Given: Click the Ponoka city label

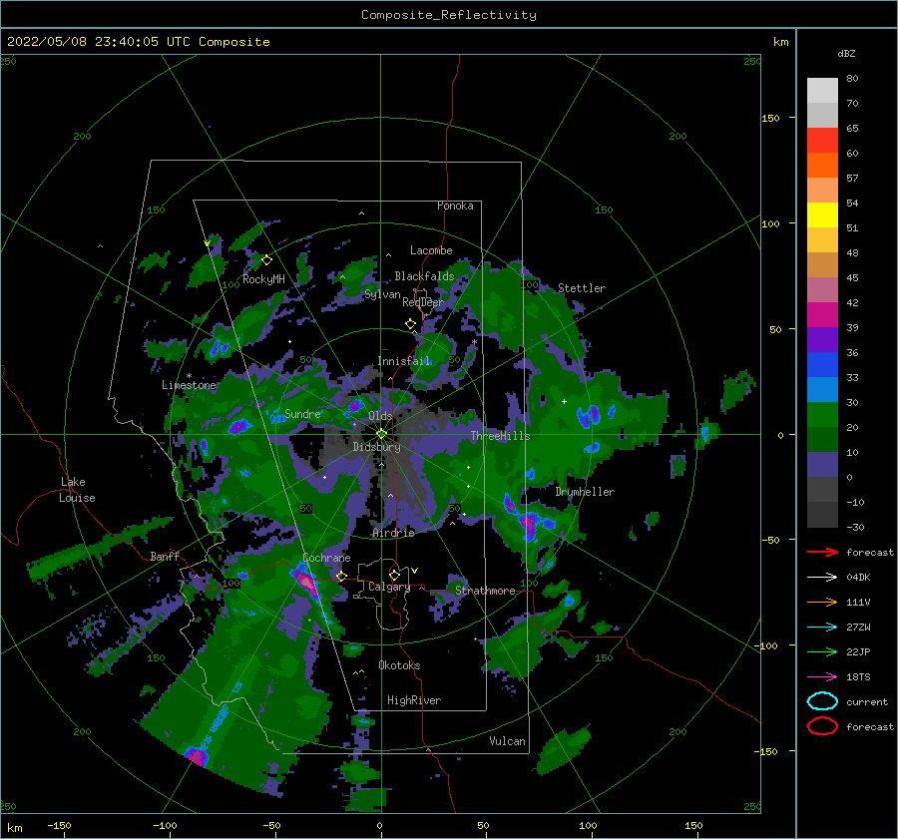Looking at the screenshot, I should coord(455,206).
